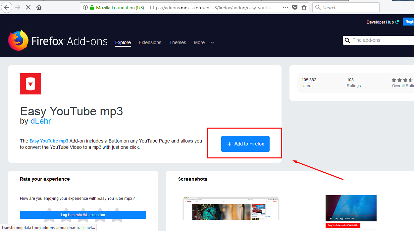Viewport: 414px width, 231px height.
Task: Click the site information icon in address bar
Action: coord(85,7)
